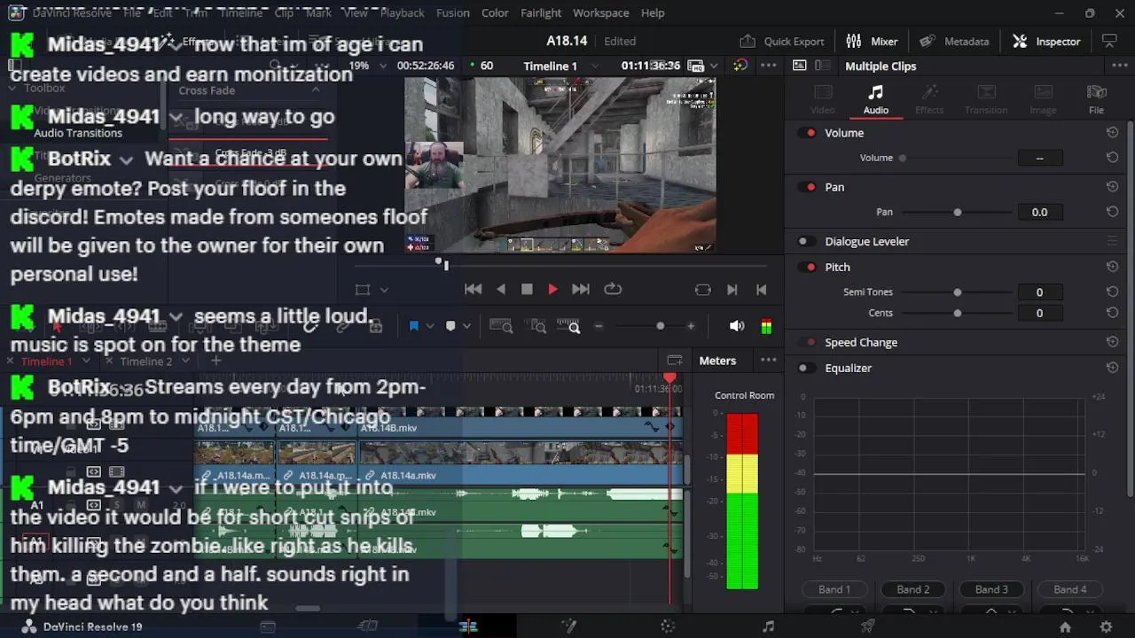Adjust the Cents slider
The width and height of the screenshot is (1135, 638).
coord(958,313)
